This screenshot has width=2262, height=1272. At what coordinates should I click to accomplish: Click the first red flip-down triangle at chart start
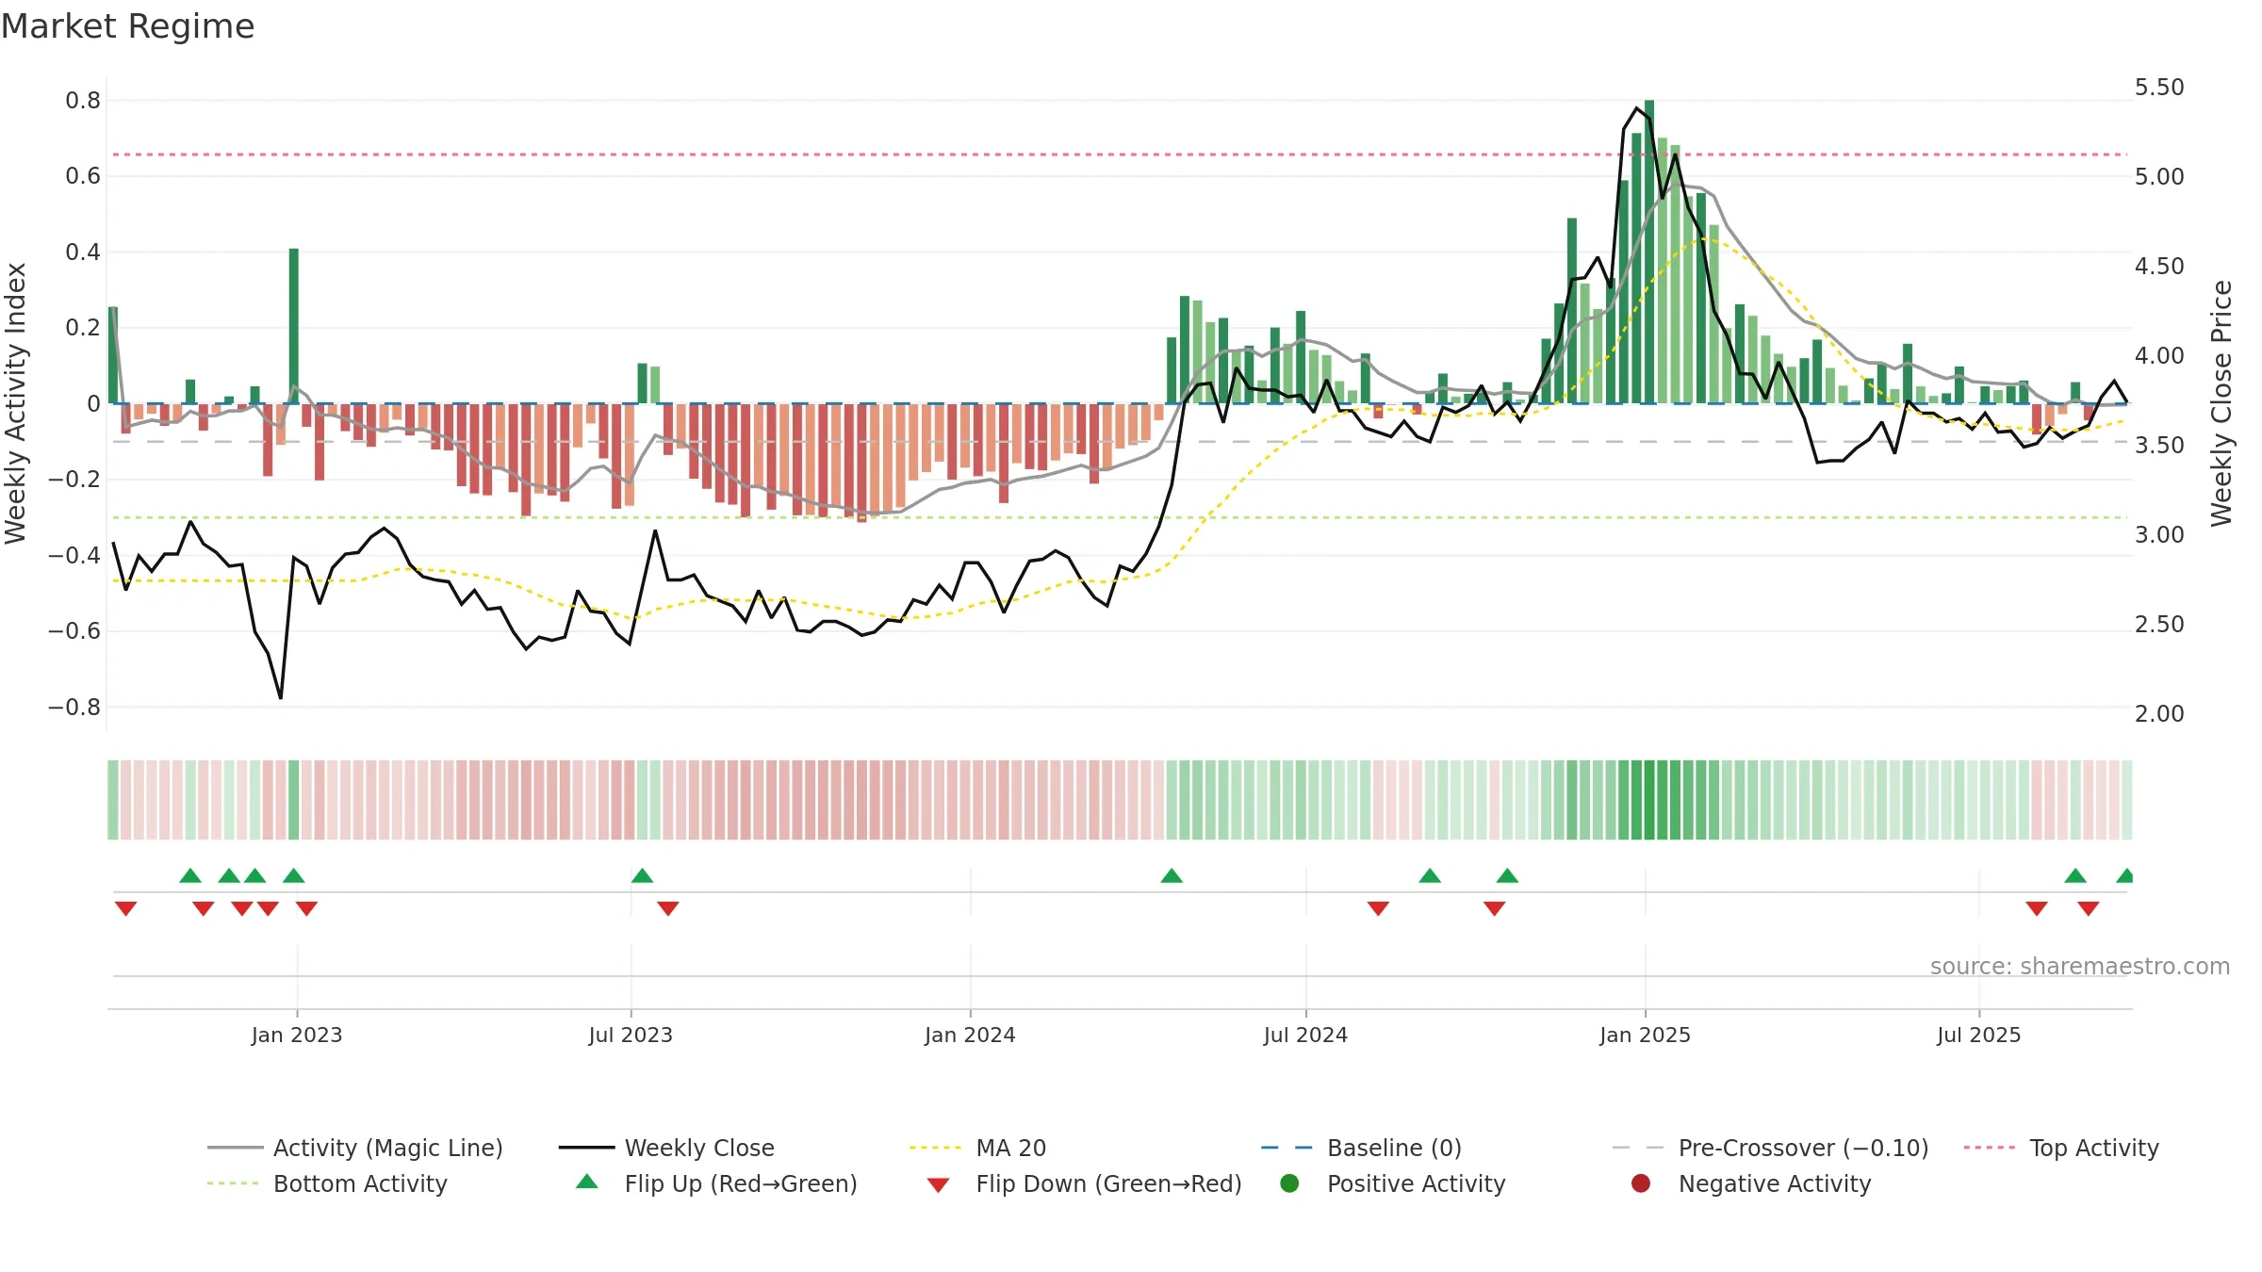pos(126,908)
